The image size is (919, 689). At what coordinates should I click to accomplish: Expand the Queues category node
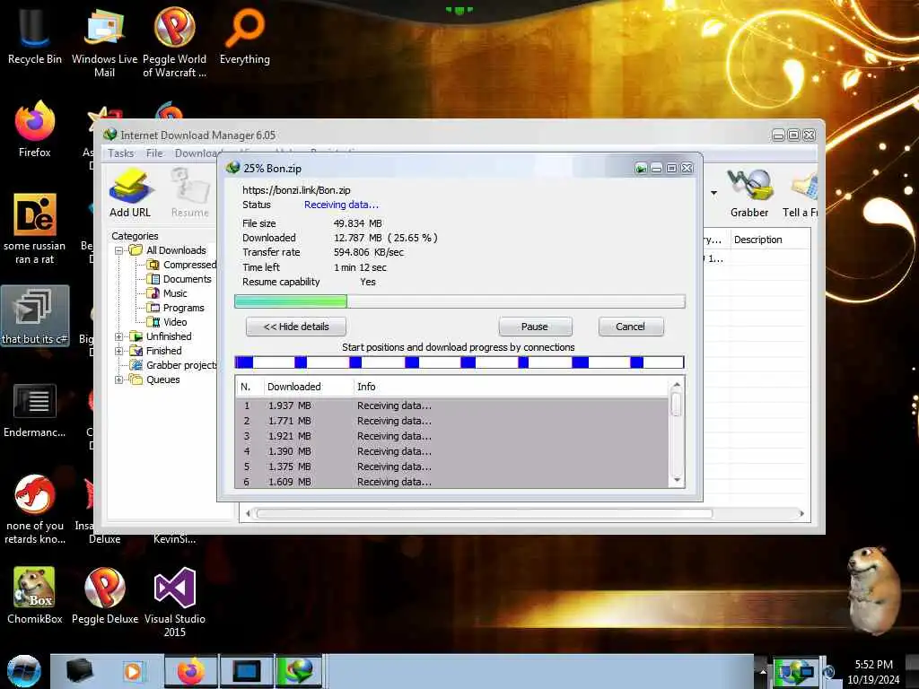[119, 379]
